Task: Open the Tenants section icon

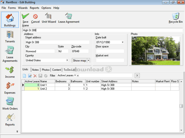Action: [x=10, y=36]
